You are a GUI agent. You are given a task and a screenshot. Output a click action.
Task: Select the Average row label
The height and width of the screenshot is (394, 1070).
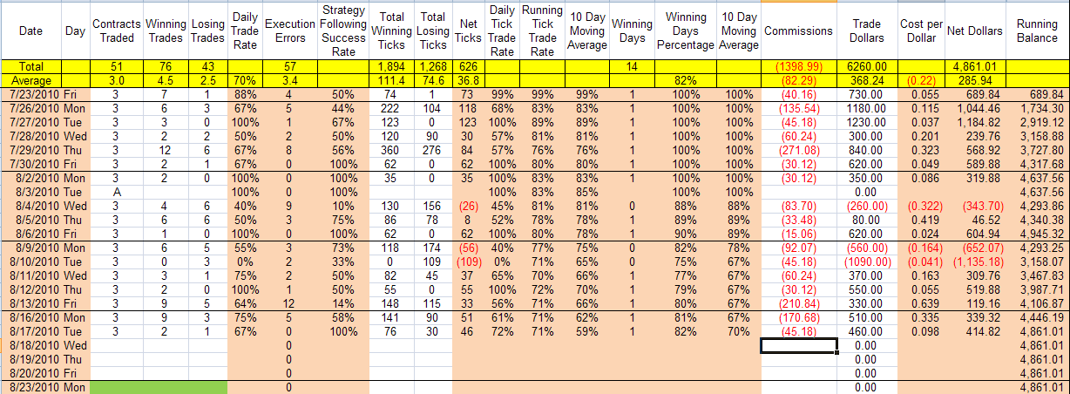[31, 79]
